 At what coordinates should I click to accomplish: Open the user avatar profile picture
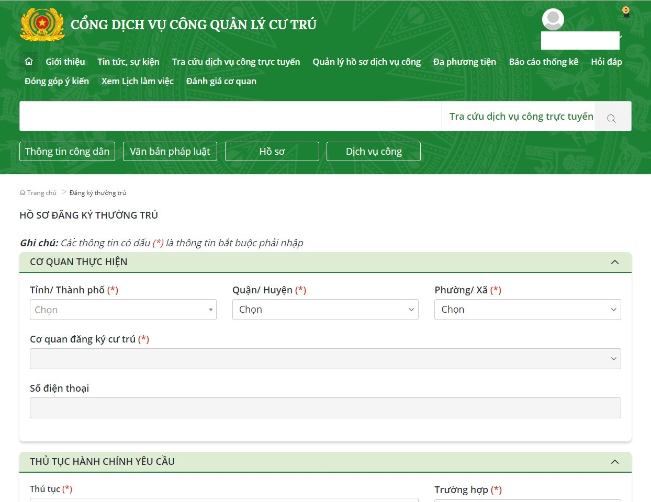click(x=553, y=20)
